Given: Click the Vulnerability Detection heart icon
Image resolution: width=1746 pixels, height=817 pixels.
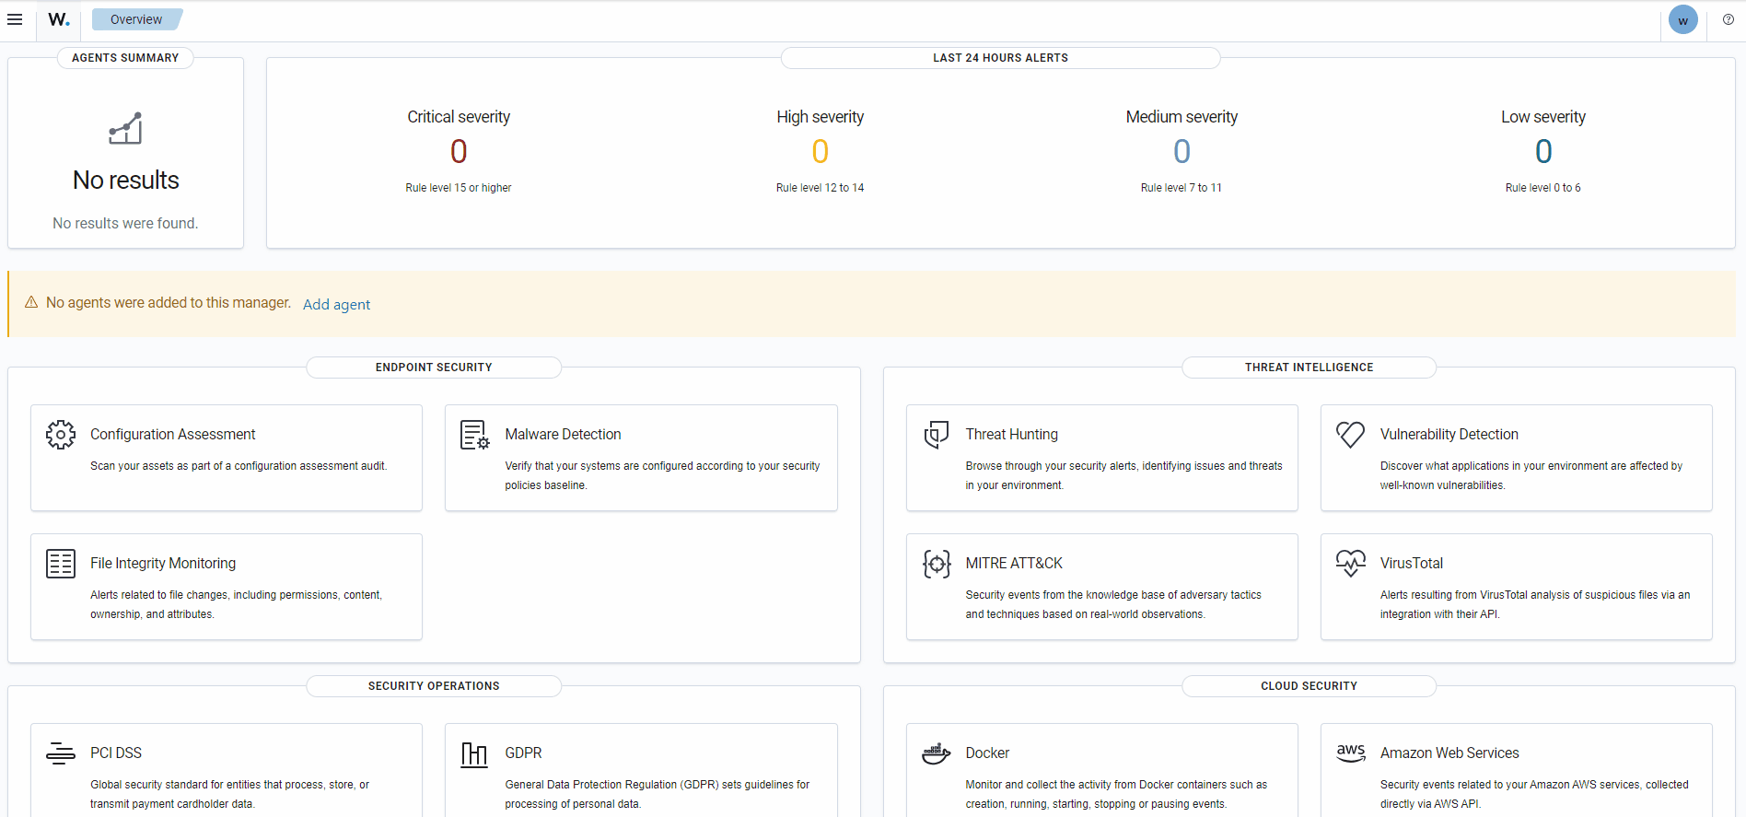Looking at the screenshot, I should [1350, 435].
